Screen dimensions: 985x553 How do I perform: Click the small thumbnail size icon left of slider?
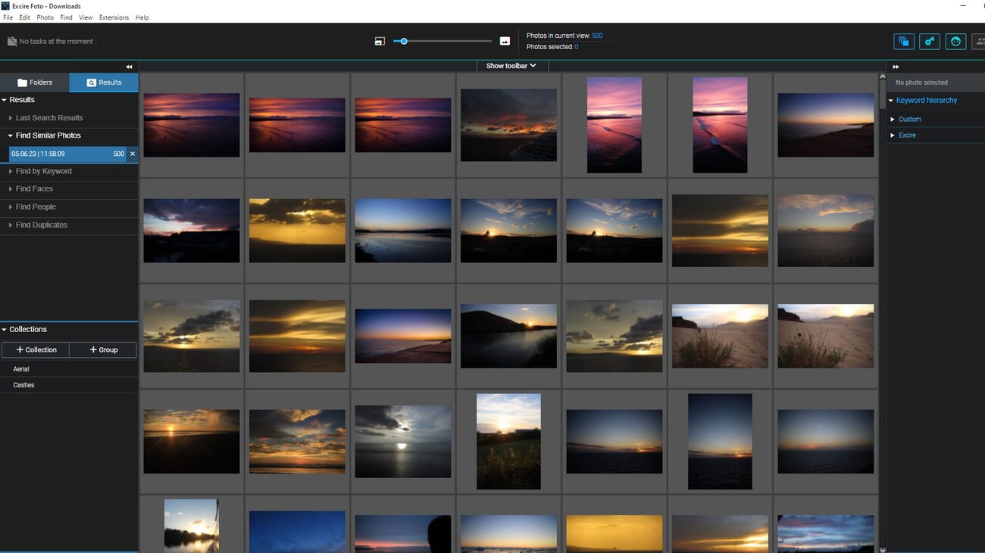[x=380, y=41]
